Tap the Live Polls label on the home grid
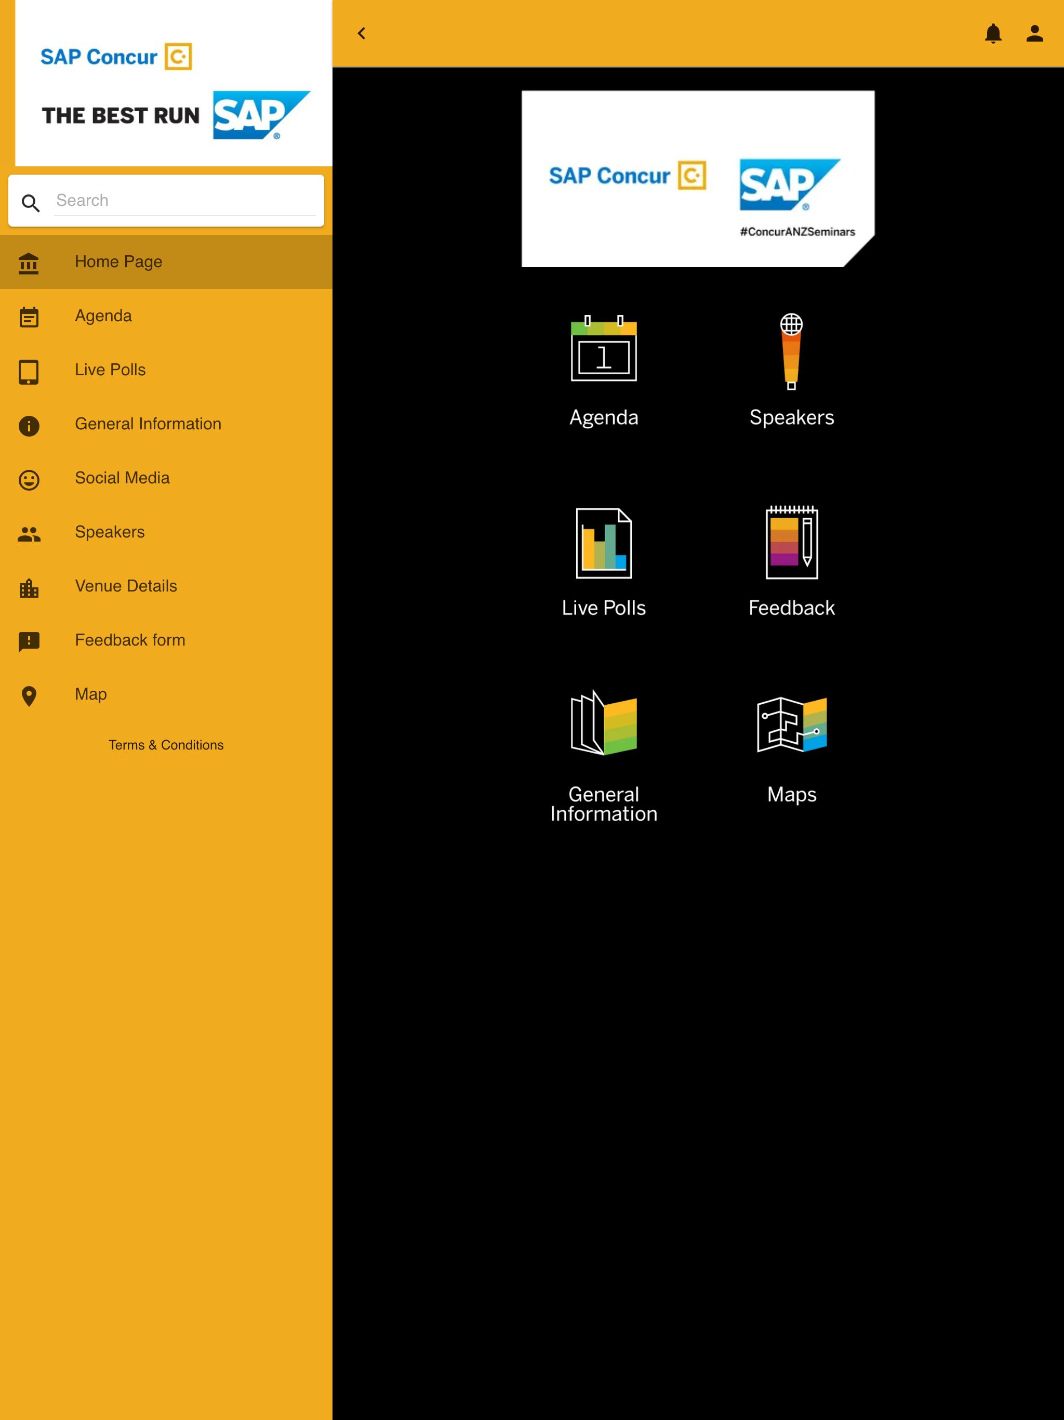Screen dimensions: 1064x1420 pos(604,608)
